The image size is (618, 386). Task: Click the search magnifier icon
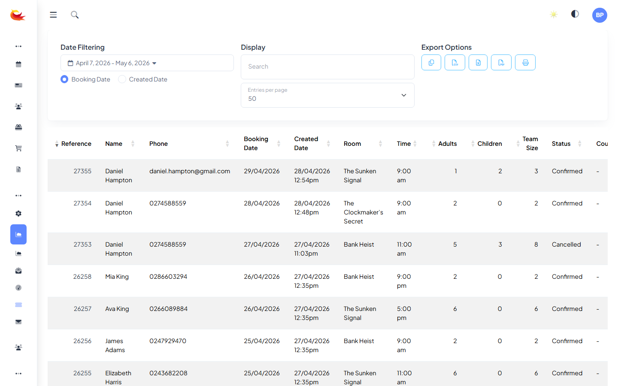coord(75,15)
